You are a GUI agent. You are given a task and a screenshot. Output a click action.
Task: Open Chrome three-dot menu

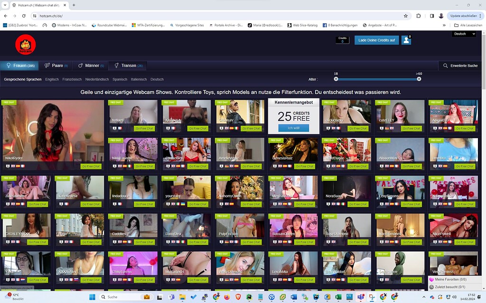click(x=480, y=16)
